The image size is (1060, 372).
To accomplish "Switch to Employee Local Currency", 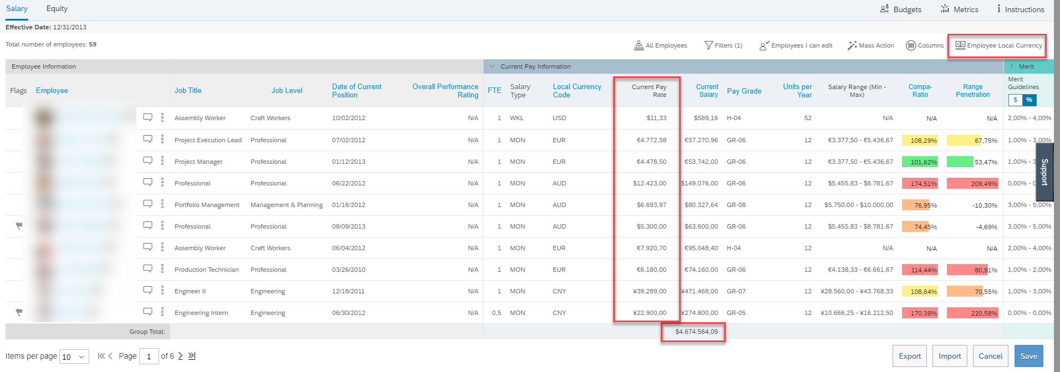I will pos(998,45).
